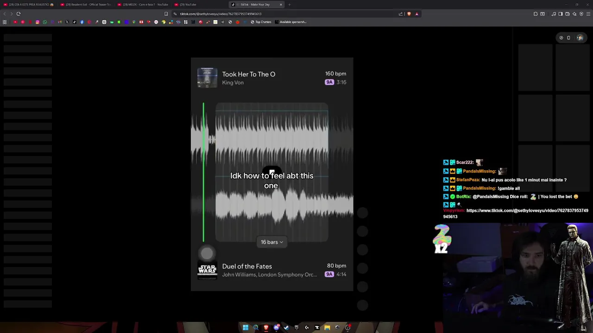Click 'Took Her To The O' title

click(x=249, y=74)
